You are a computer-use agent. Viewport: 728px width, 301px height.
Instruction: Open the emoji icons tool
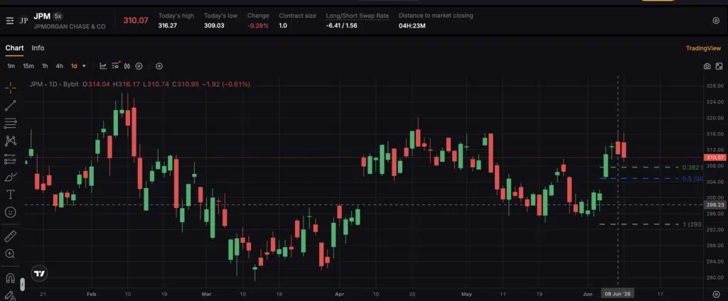(x=10, y=212)
